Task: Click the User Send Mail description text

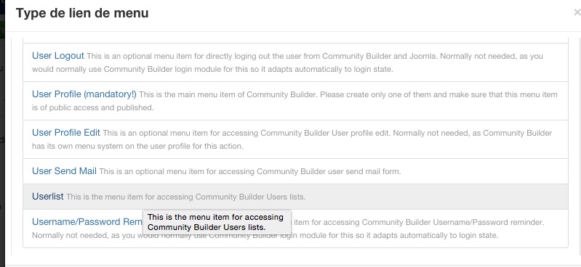Action: [x=250, y=171]
